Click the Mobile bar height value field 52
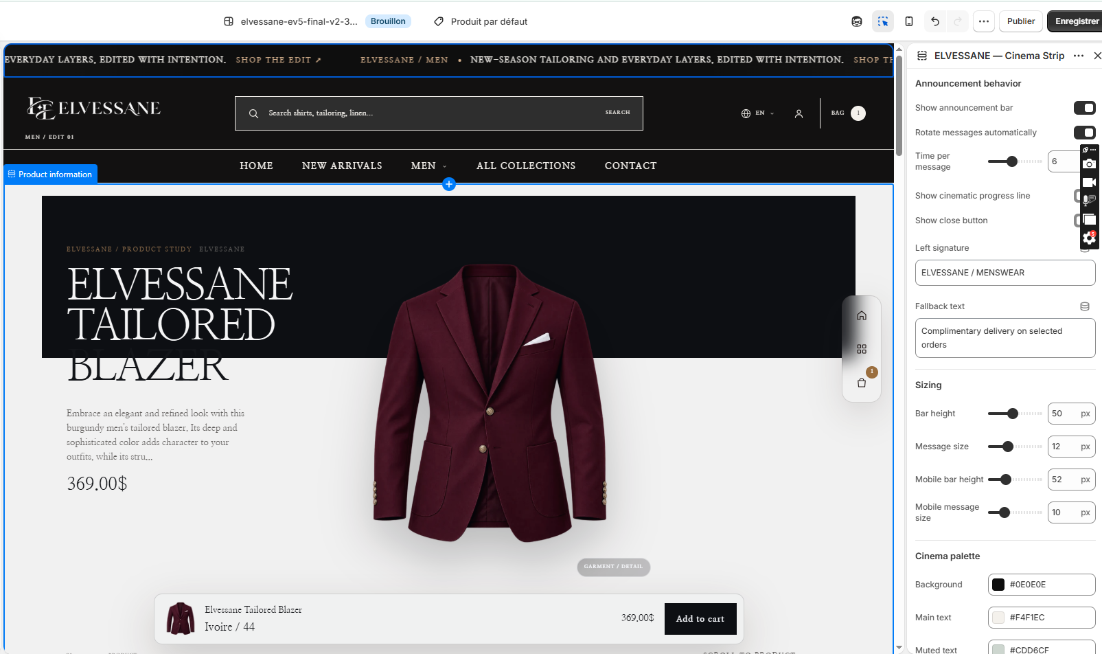 [x=1071, y=480]
